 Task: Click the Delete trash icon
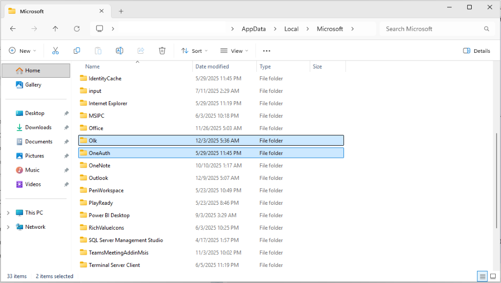162,51
